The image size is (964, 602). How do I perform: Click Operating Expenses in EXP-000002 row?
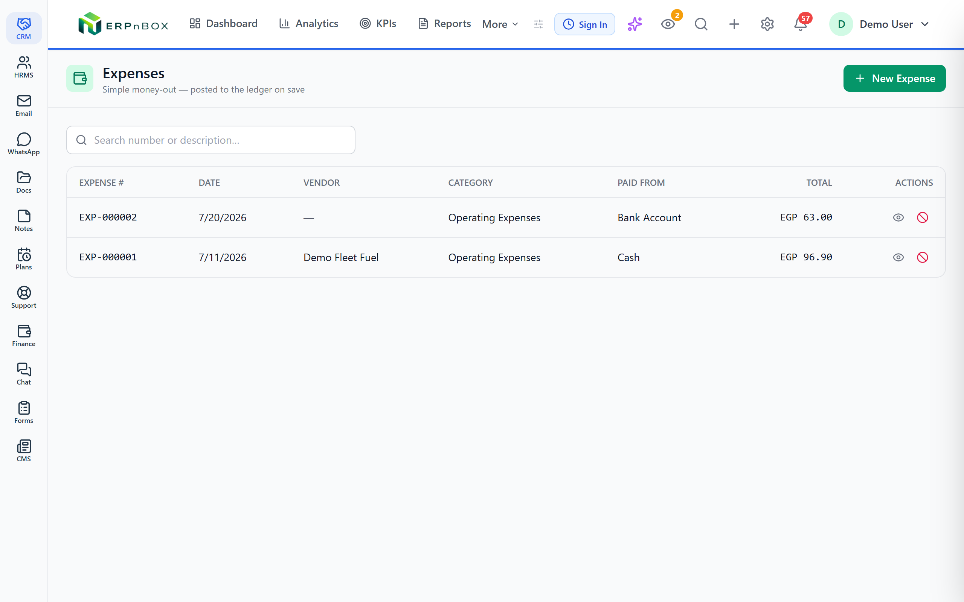[494, 218]
